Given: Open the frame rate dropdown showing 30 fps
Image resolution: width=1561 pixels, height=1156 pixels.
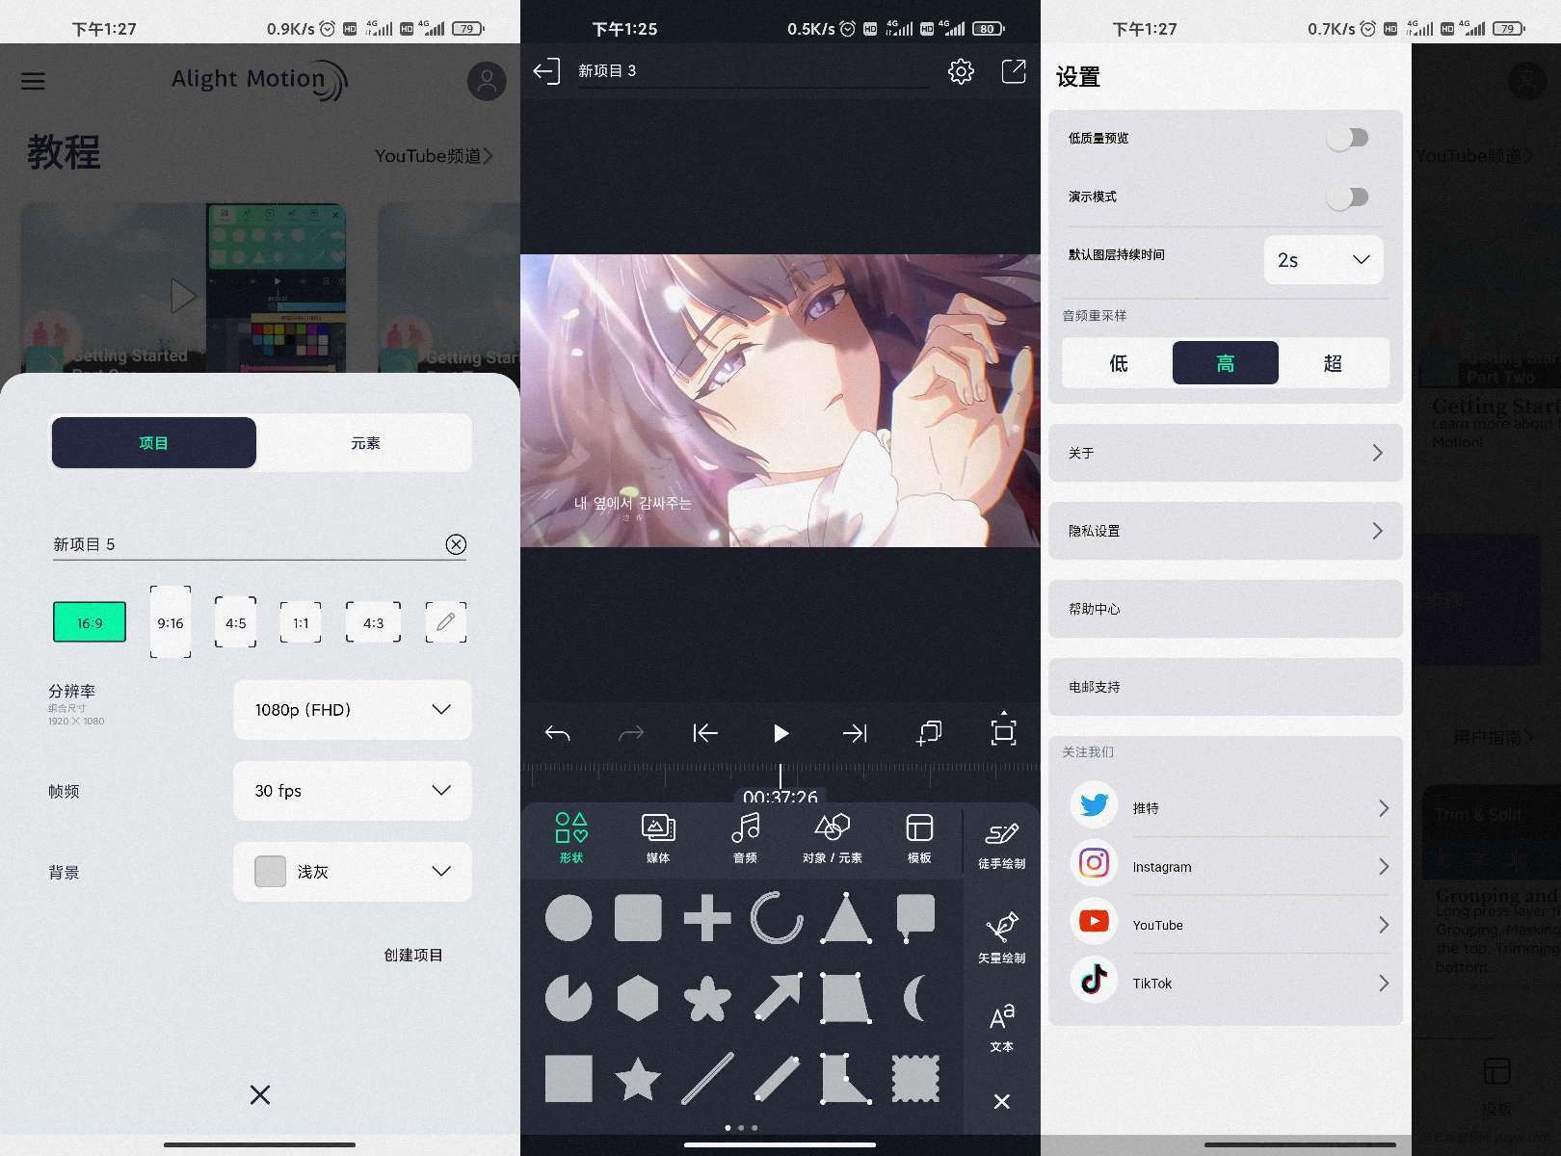Looking at the screenshot, I should point(353,791).
